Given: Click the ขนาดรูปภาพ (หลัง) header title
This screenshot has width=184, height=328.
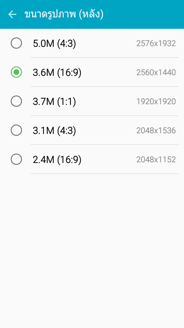Looking at the screenshot, I should pyautogui.click(x=64, y=15).
